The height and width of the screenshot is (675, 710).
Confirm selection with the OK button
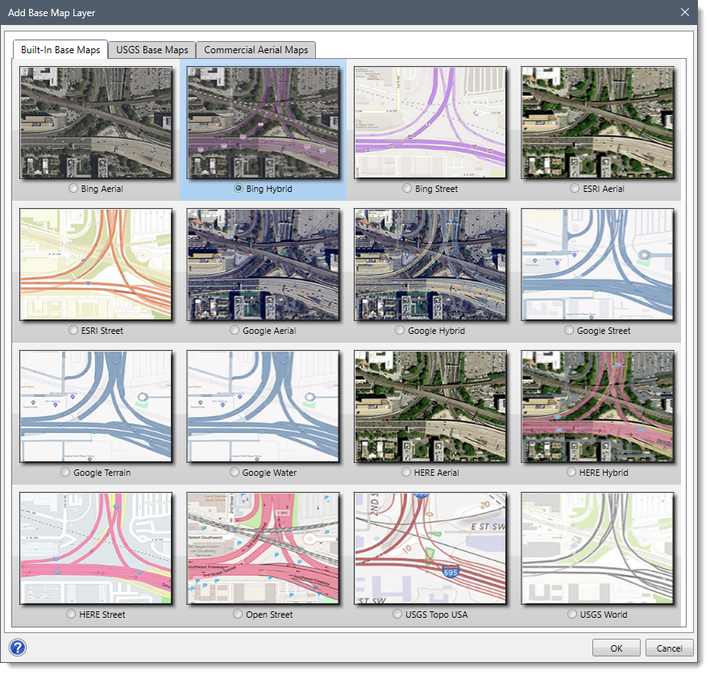pyautogui.click(x=616, y=648)
